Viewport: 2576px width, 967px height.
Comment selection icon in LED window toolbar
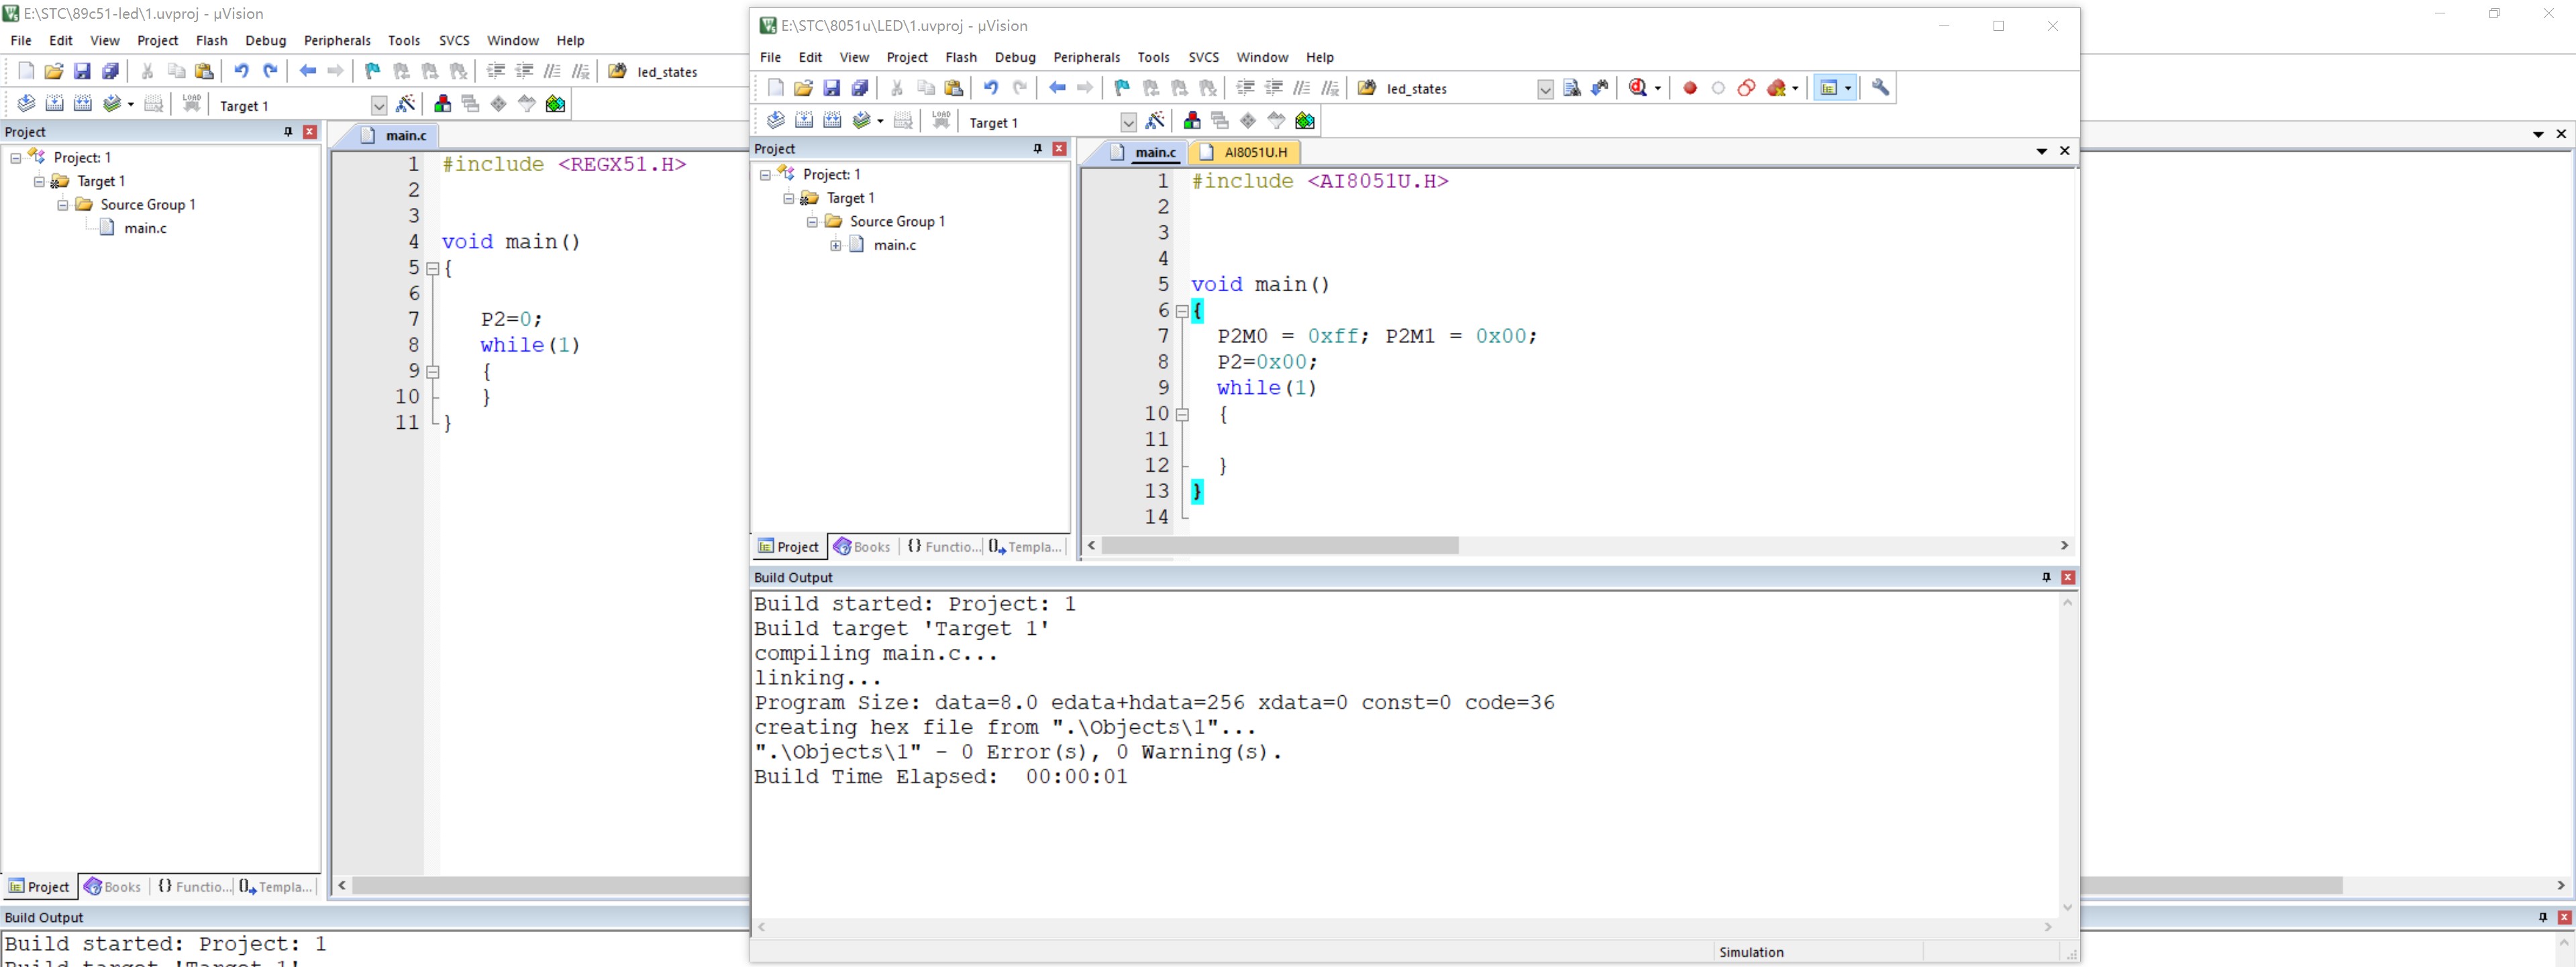(1302, 88)
